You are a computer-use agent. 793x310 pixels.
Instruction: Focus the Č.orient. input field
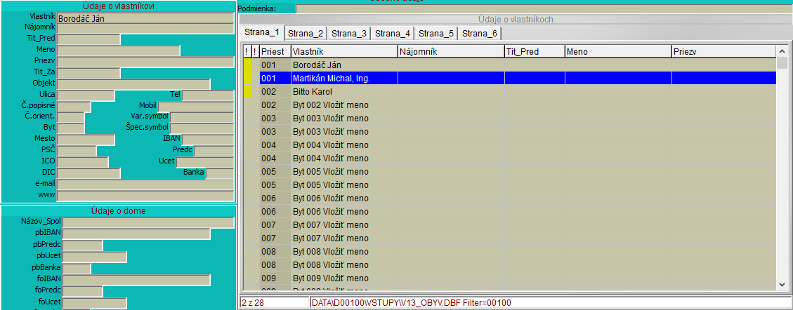(x=71, y=117)
